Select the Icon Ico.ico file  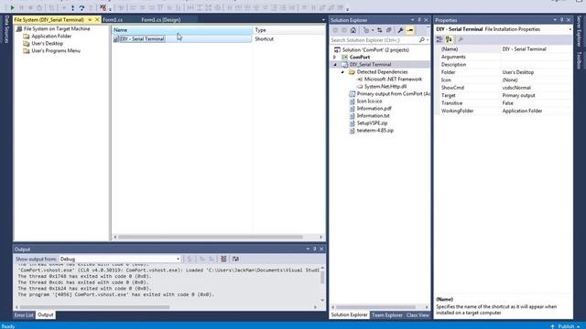(369, 101)
